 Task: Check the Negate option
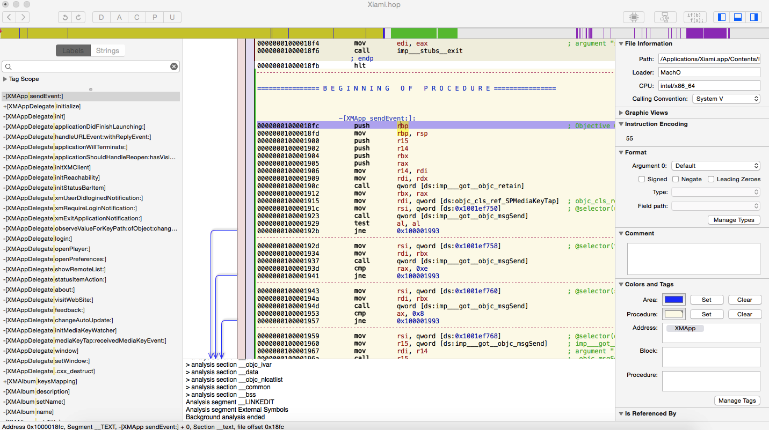coord(676,179)
